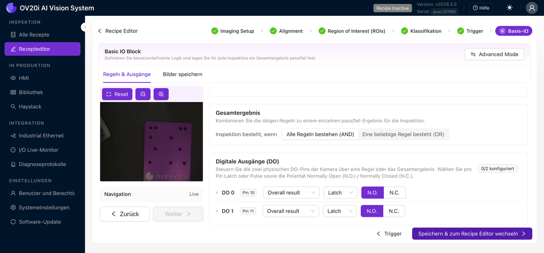Click Speichern & zum Recipe Editor wechseln

tap(472, 234)
